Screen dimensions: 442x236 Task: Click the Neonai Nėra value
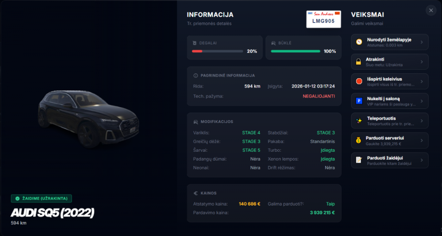255,168
